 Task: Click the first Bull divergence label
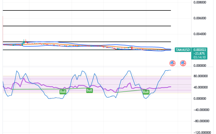(63, 92)
